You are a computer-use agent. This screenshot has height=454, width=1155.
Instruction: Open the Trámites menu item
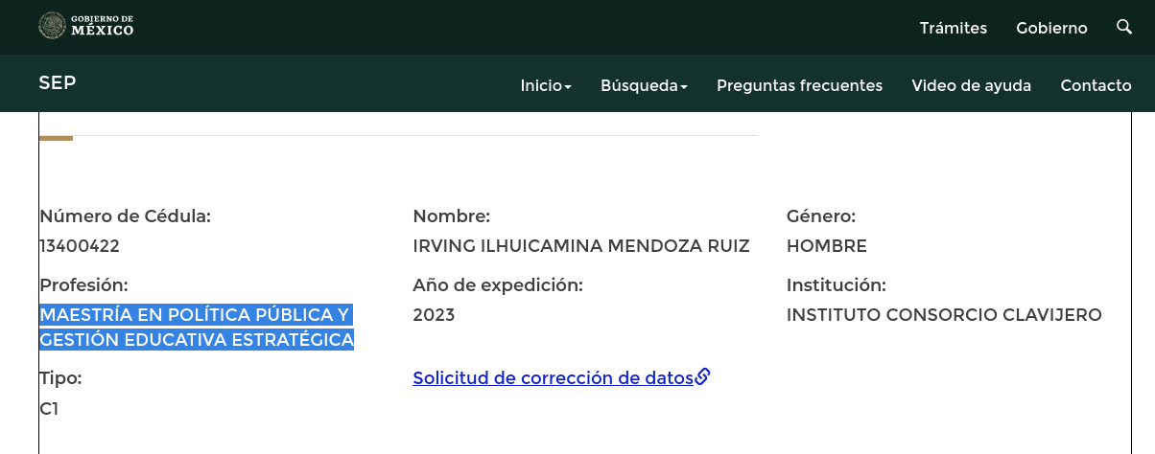[953, 28]
